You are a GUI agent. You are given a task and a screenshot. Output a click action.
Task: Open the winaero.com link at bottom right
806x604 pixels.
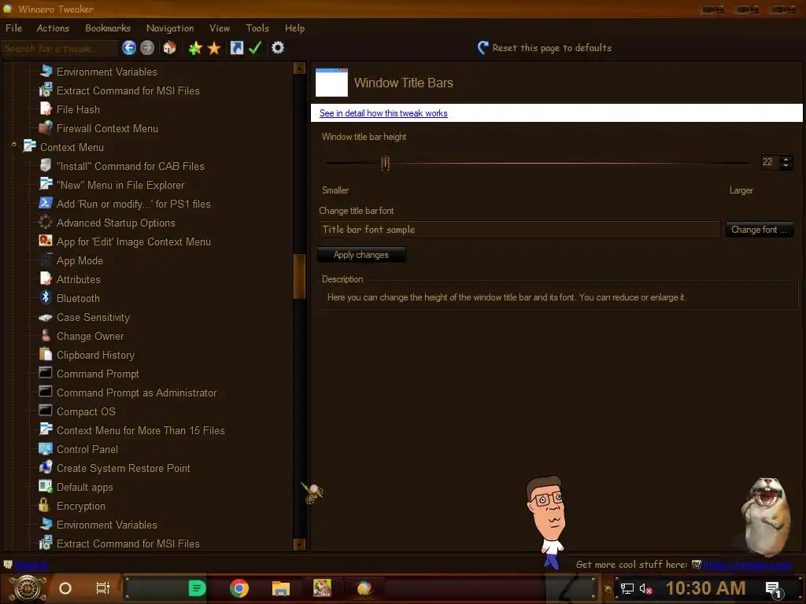(746, 565)
